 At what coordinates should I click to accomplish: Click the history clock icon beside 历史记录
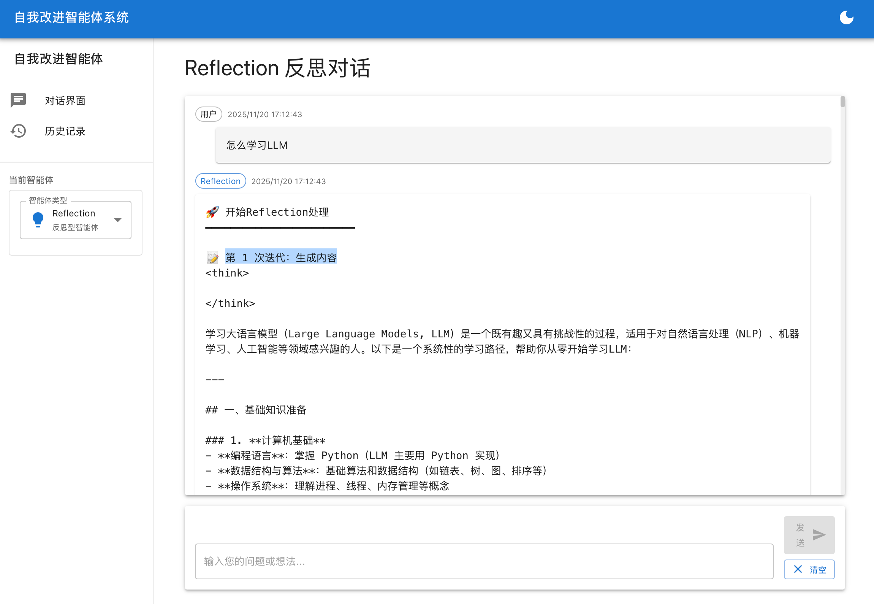pyautogui.click(x=18, y=131)
